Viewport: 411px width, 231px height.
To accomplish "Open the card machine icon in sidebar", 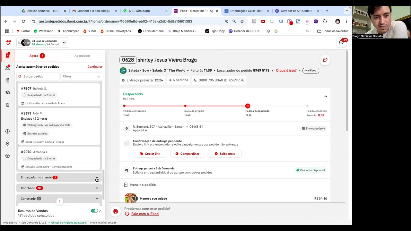I will point(8,105).
